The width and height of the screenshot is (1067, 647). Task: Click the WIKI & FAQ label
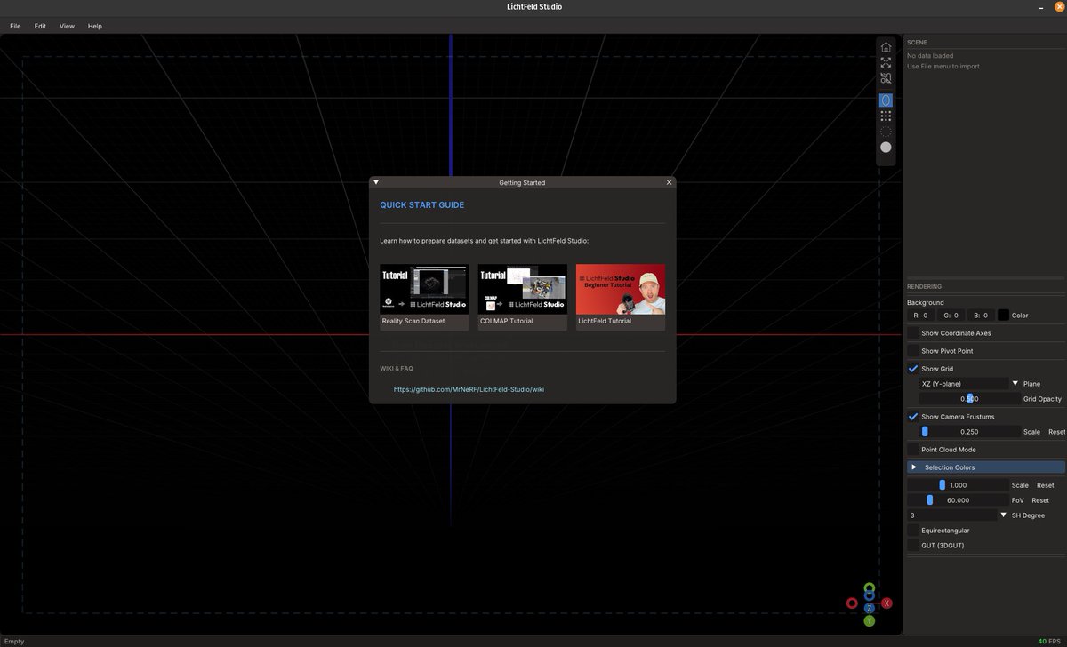(x=396, y=368)
